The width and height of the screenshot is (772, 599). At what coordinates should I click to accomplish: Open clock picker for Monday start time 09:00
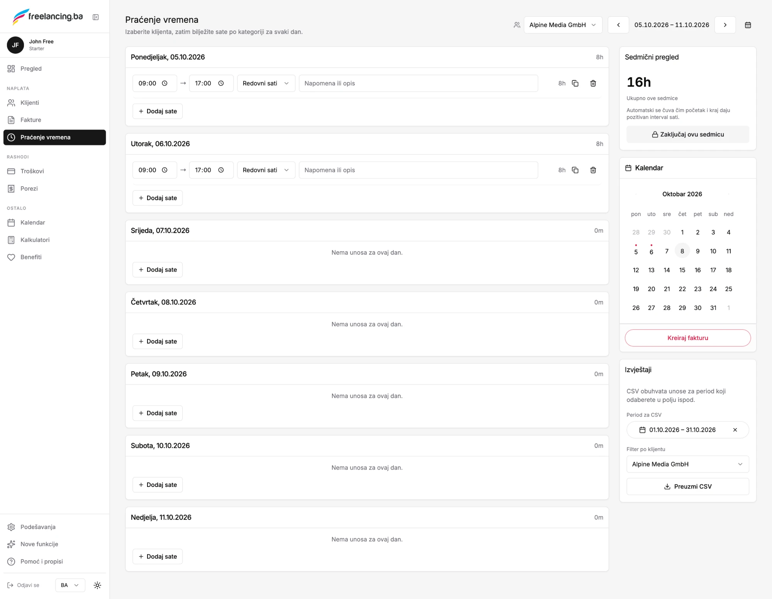coord(165,83)
